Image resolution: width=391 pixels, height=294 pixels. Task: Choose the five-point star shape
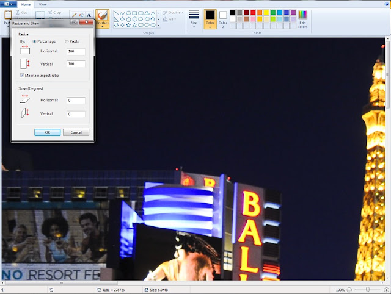click(x=128, y=25)
